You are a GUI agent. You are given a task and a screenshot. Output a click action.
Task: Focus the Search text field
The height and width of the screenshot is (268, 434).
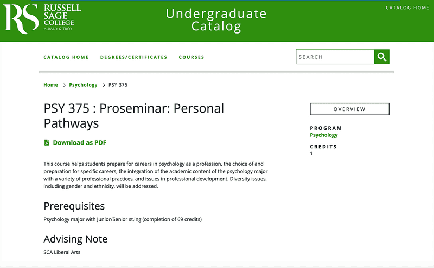coord(335,57)
